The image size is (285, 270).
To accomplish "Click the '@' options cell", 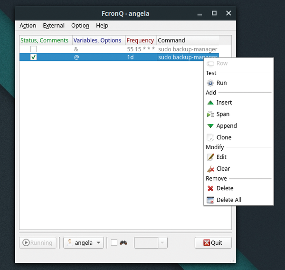I will 99,57.
